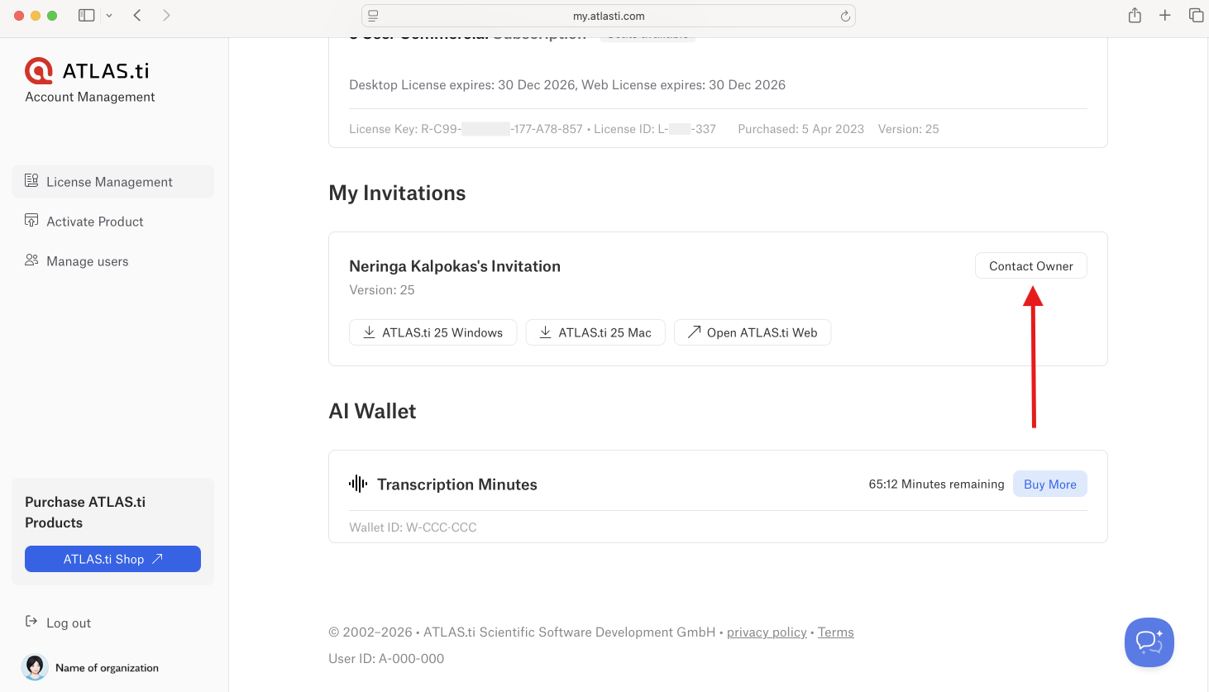The width and height of the screenshot is (1209, 692).
Task: Open the Terms link
Action: tap(835, 632)
